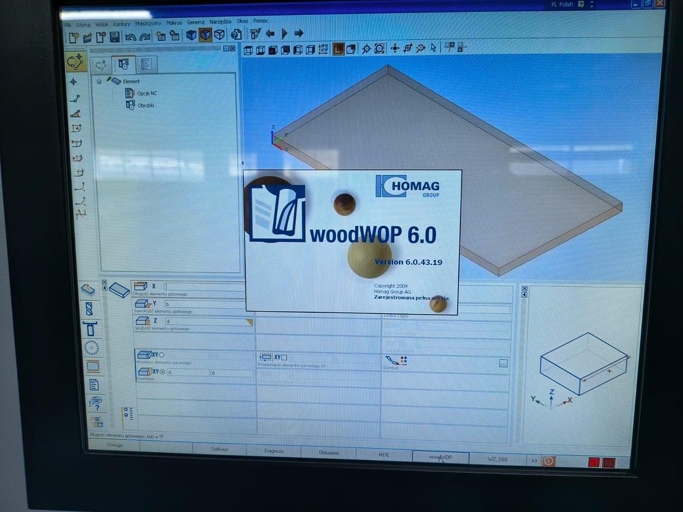Click the collapse arrow on the tree panel right edge

[242, 163]
